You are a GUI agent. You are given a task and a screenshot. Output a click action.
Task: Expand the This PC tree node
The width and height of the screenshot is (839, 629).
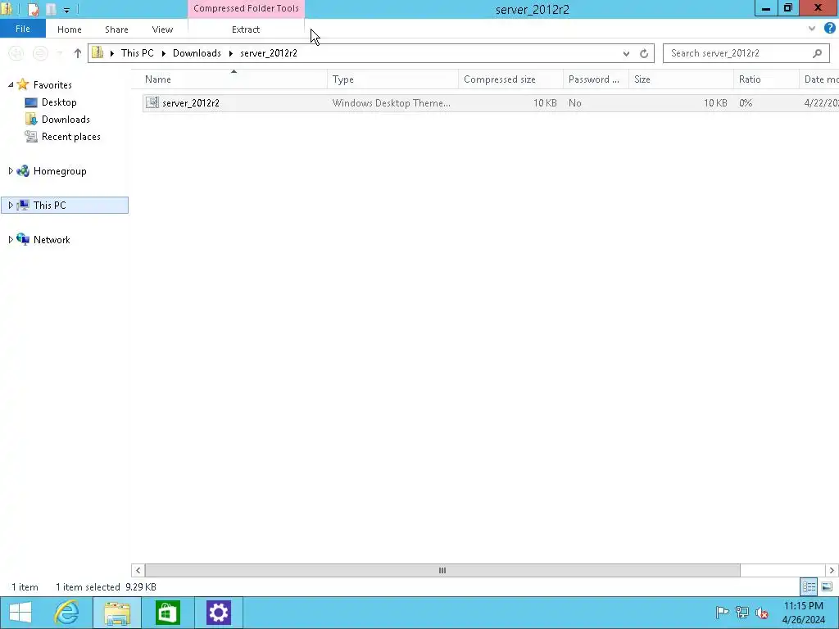pyautogui.click(x=10, y=206)
